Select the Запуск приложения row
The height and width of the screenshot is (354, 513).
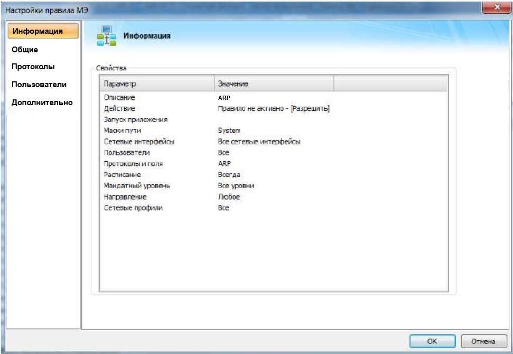point(274,119)
